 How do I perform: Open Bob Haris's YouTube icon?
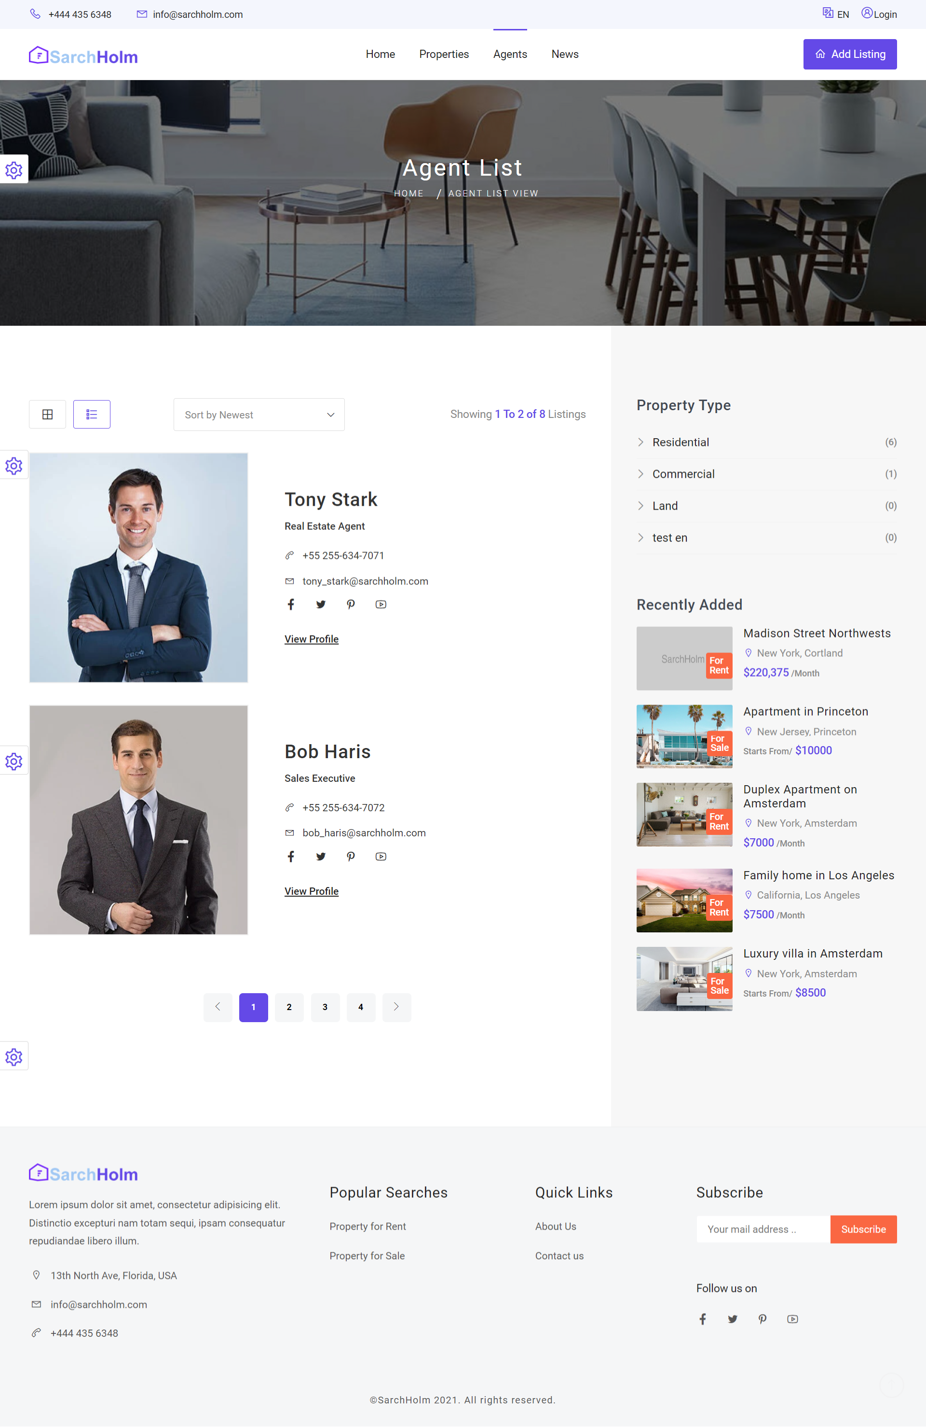pos(381,856)
